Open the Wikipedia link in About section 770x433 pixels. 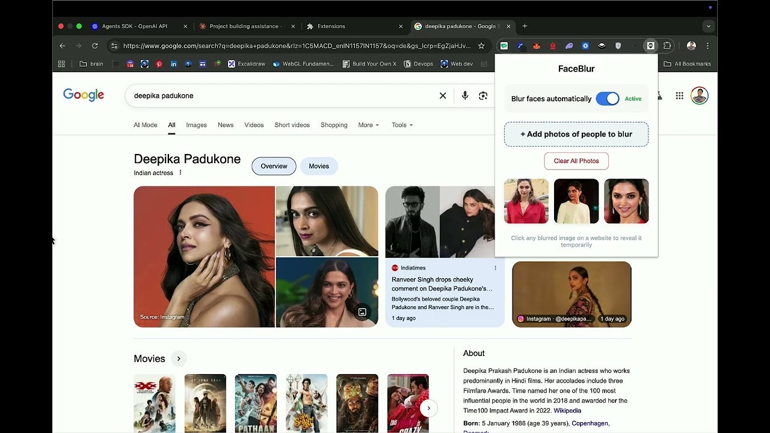[567, 410]
